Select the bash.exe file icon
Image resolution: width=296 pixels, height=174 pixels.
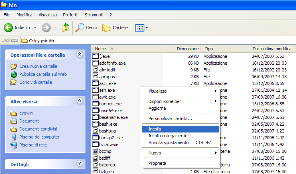pos(95,124)
